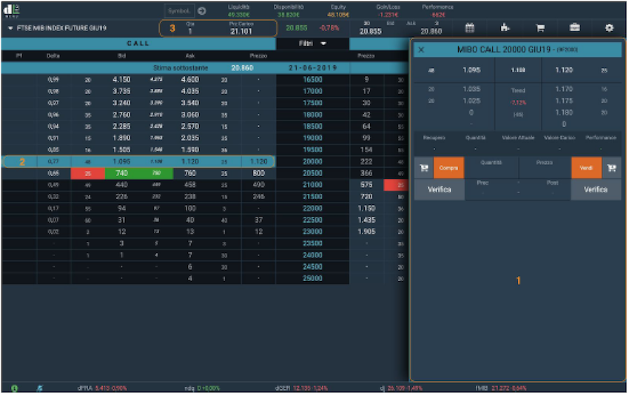Click the Prc Carico value 21.101
Viewport: 629px width, 395px height.
point(241,31)
